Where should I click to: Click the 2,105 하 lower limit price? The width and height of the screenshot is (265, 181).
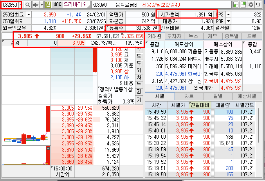click(x=120, y=77)
